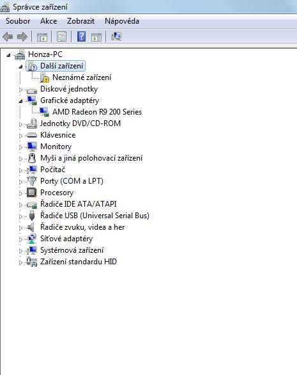Viewport: 297px width, 375px height.
Task: Open the Zobrazit menu
Action: [x=80, y=21]
